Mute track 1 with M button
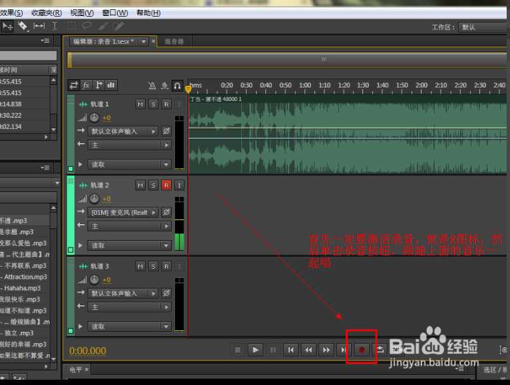Screen dimensions: 510x385 point(140,104)
